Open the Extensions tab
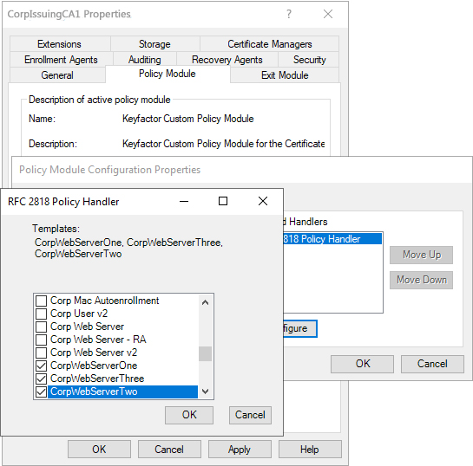473x466 pixels. pyautogui.click(x=59, y=44)
